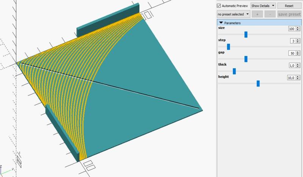Click the gap slider handle
Viewport: 303px width, 177px height.
coord(246,59)
